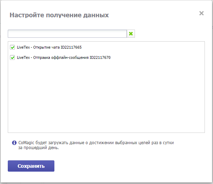Click the за прошедший день note line
The width and height of the screenshot is (213, 184).
[39, 148]
